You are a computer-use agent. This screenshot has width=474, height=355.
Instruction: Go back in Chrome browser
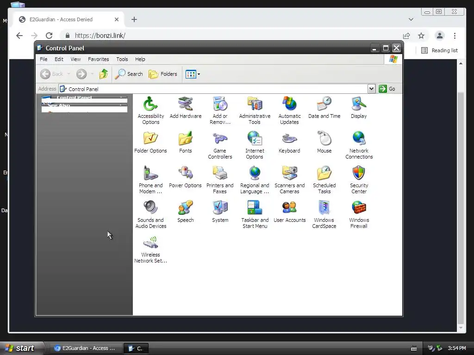click(19, 36)
